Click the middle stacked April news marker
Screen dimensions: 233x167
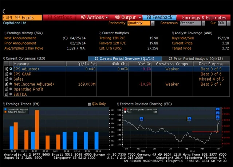tap(218, 113)
